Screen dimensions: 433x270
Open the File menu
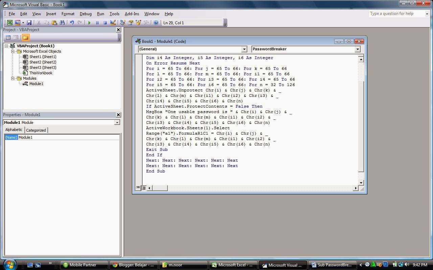coord(12,14)
